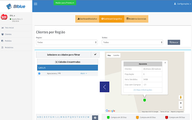Uncheck the Apucarana / PR checkbox
The width and height of the screenshot is (192, 120).
tap(39, 73)
